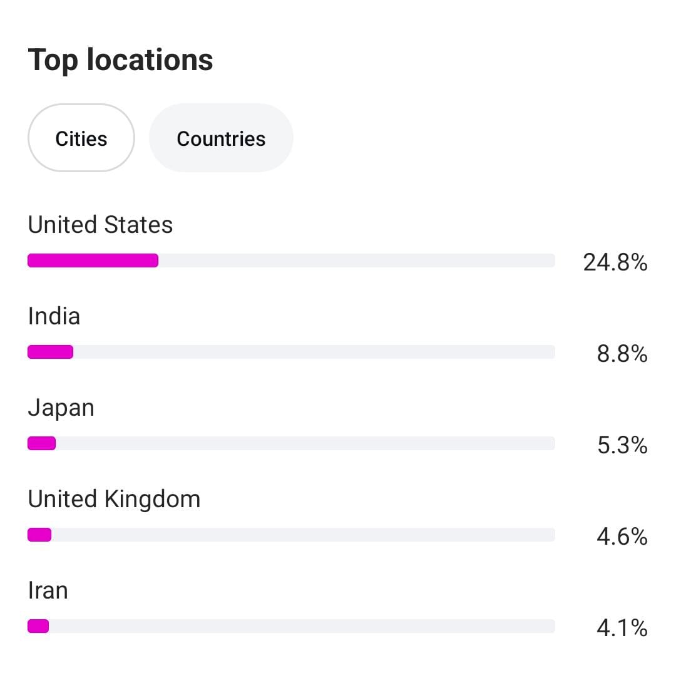
Task: Click the 24.8% percentage value
Action: click(615, 262)
